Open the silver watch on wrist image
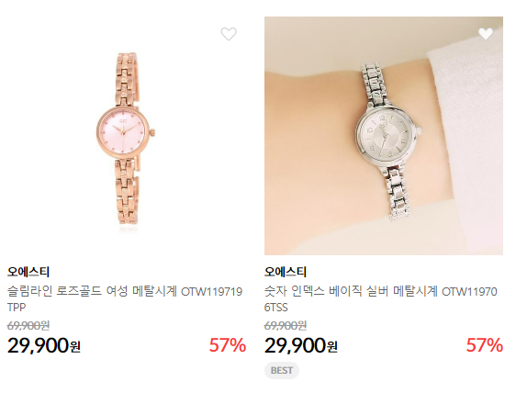Viewport: 516px width, 393px height. click(384, 136)
